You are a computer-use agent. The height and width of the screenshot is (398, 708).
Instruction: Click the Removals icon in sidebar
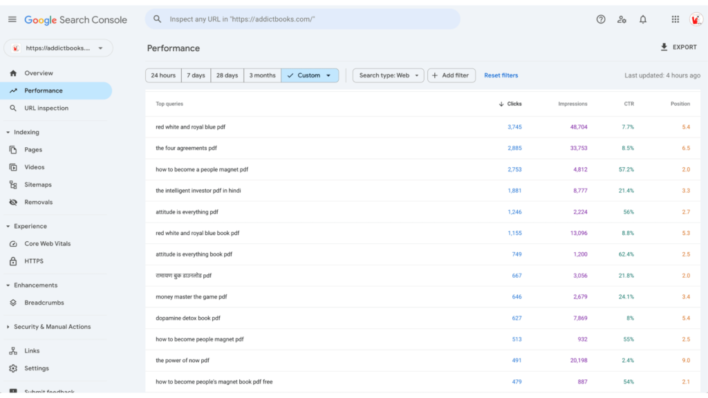pyautogui.click(x=13, y=202)
